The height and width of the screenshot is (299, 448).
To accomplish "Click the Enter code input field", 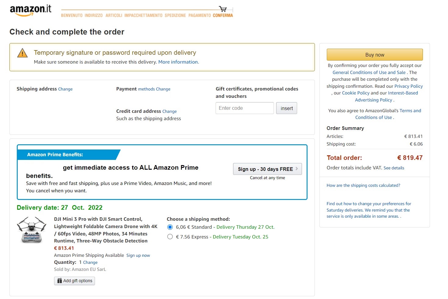I will tap(244, 108).
